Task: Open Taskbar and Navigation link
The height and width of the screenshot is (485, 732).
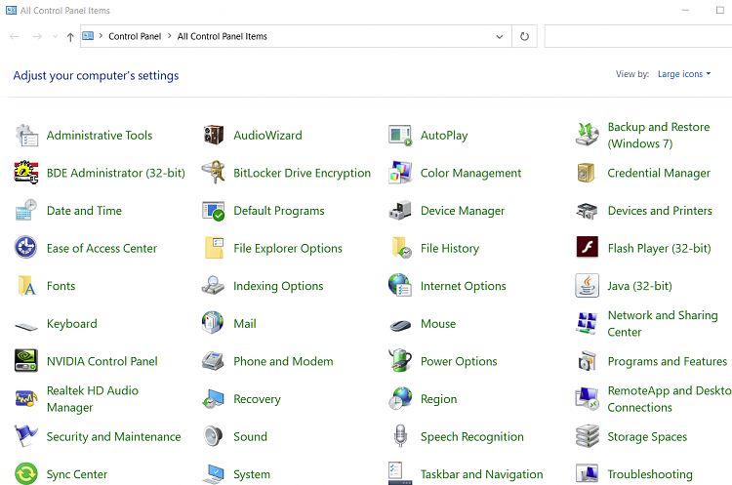Action: pyautogui.click(x=482, y=474)
